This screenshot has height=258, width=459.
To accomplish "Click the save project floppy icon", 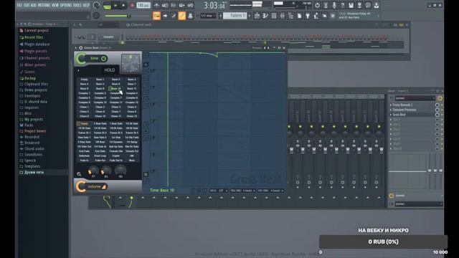I will pos(351,5).
